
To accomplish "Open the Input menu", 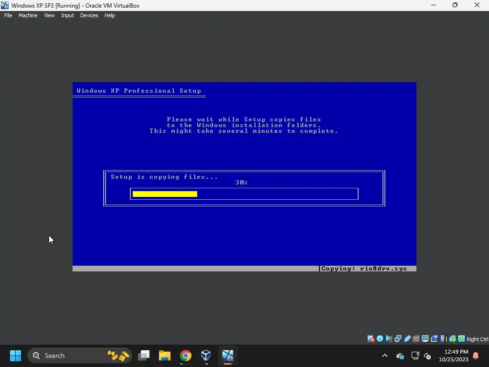I will tap(67, 15).
